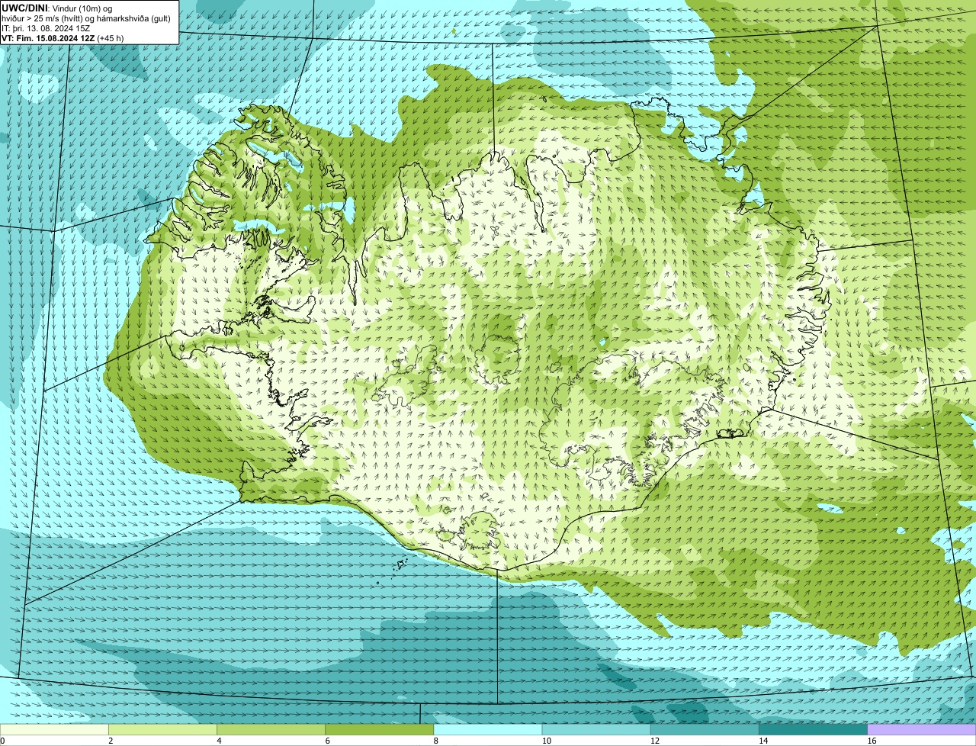Click the legend scale label '10'
The width and height of the screenshot is (976, 746).
tap(547, 741)
